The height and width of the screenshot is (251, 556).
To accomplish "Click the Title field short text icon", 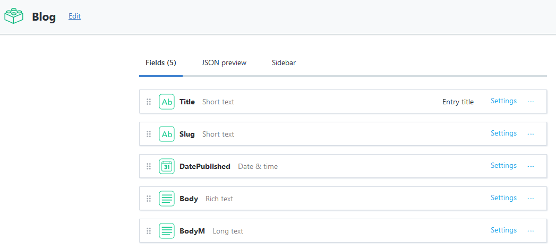I will point(167,102).
